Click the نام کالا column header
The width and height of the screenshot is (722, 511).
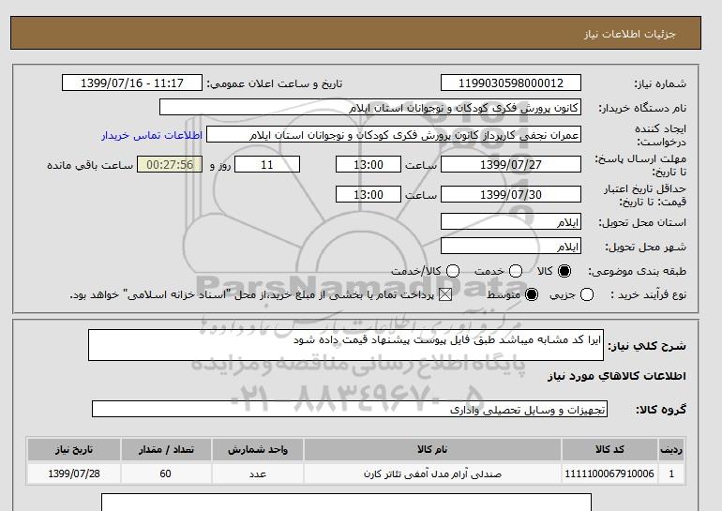point(432,449)
